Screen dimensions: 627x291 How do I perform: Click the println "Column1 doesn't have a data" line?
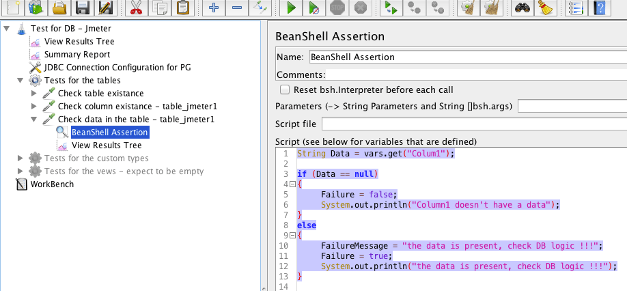pyautogui.click(x=440, y=205)
